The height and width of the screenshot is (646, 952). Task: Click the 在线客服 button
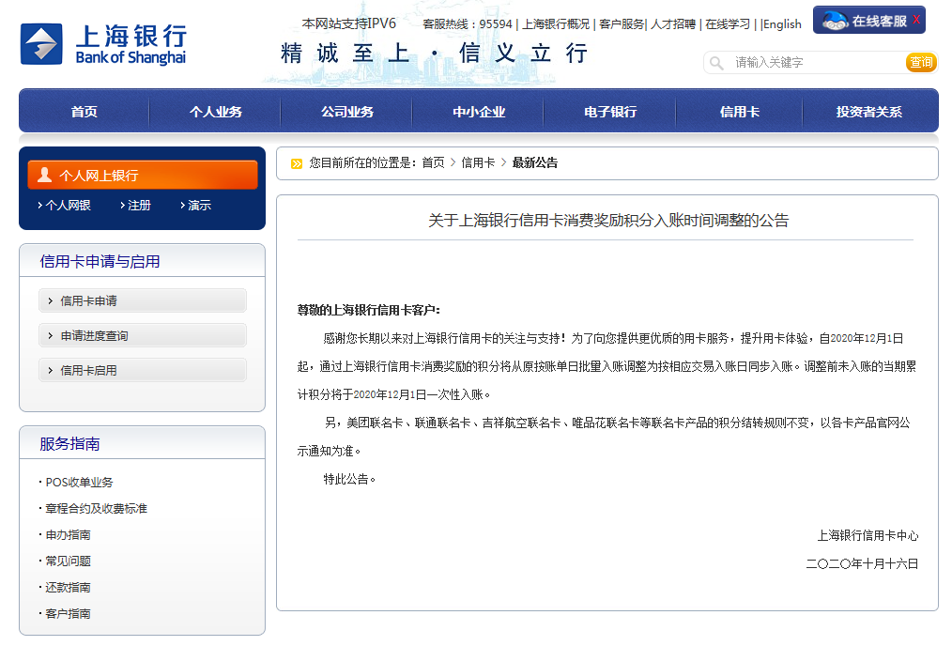(x=869, y=20)
